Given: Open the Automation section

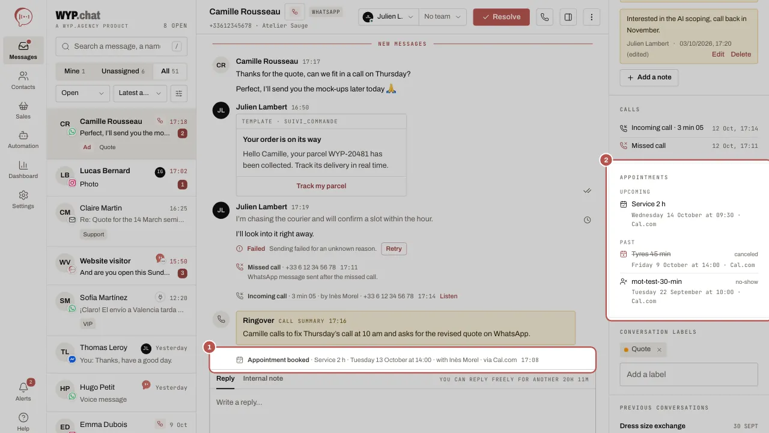Looking at the screenshot, I should [23, 140].
